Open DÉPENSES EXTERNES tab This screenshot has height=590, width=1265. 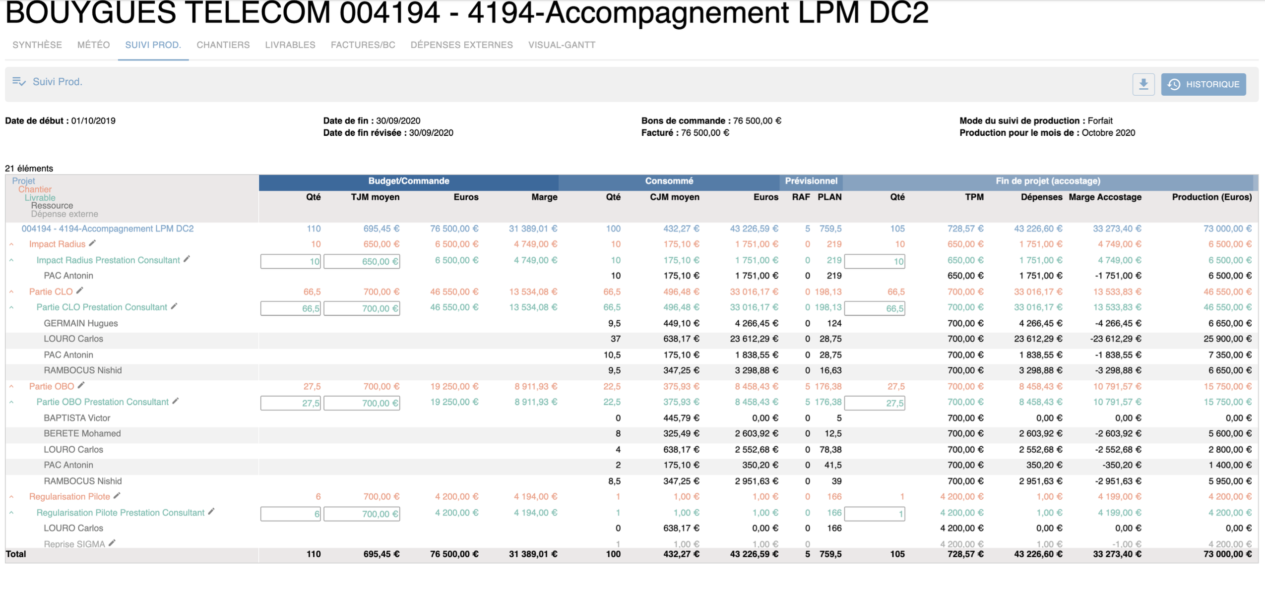[461, 45]
